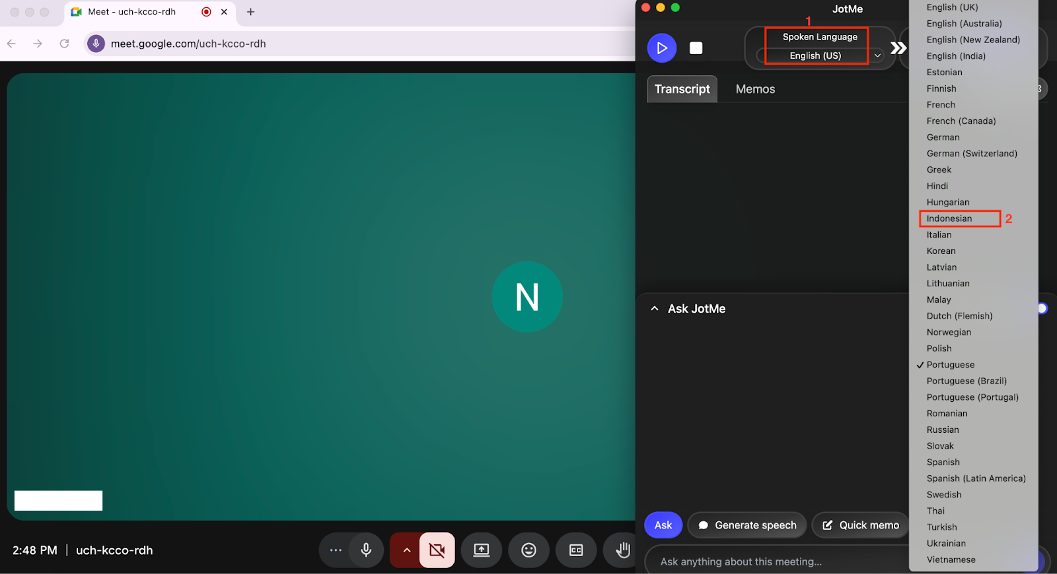Choose Thai from the language list
1057x574 pixels.
935,511
